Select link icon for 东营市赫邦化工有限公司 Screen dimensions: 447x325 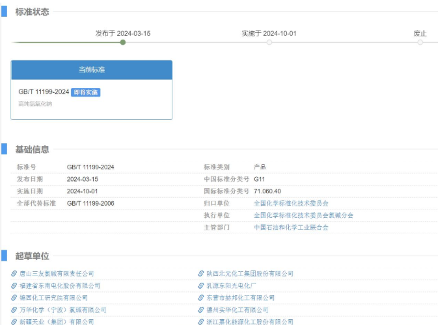click(x=201, y=298)
